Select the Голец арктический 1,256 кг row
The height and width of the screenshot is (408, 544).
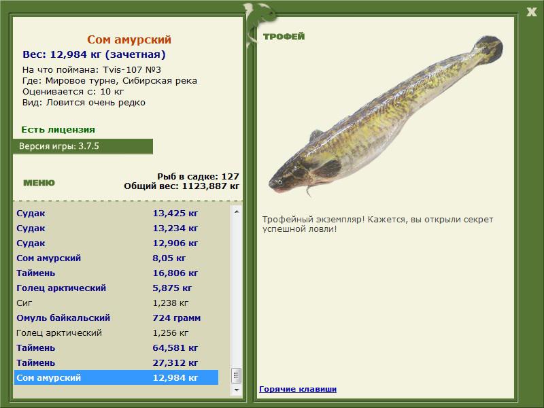pos(116,333)
